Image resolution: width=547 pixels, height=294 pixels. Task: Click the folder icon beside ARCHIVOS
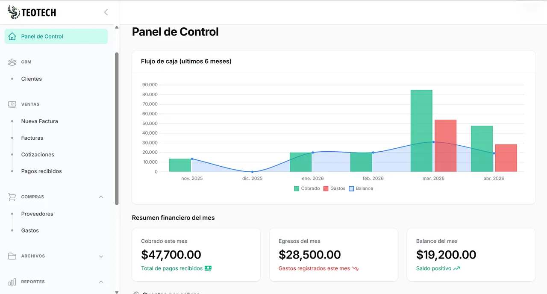pyautogui.click(x=12, y=256)
